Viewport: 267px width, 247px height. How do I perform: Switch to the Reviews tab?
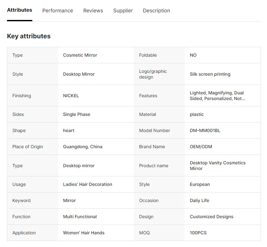pos(93,10)
